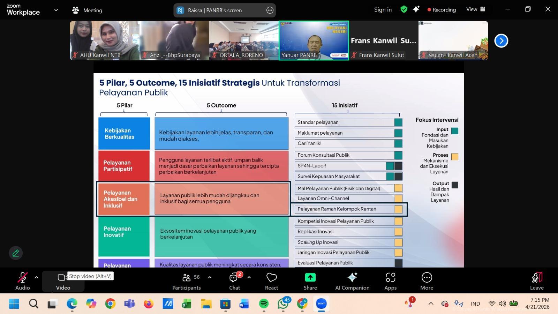558x314 pixels.
Task: Click the Sign in link
Action: pyautogui.click(x=383, y=10)
